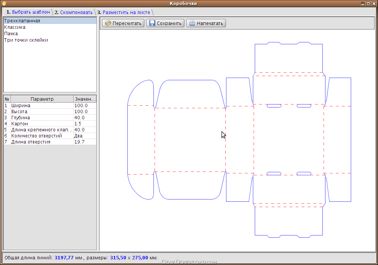This screenshot has height=265, width=378.
Task: Open the application icon in the title bar
Action: click(4, 3)
